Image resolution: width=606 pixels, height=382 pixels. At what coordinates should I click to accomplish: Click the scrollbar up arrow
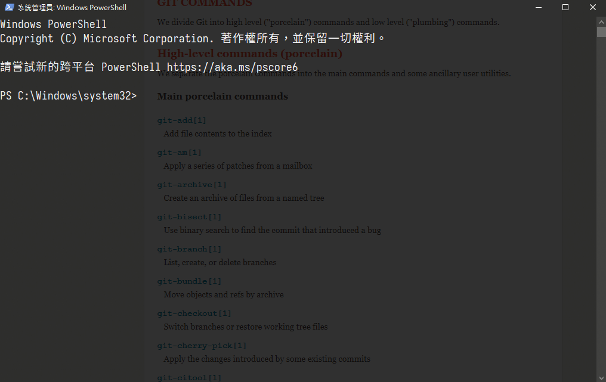coord(601,22)
